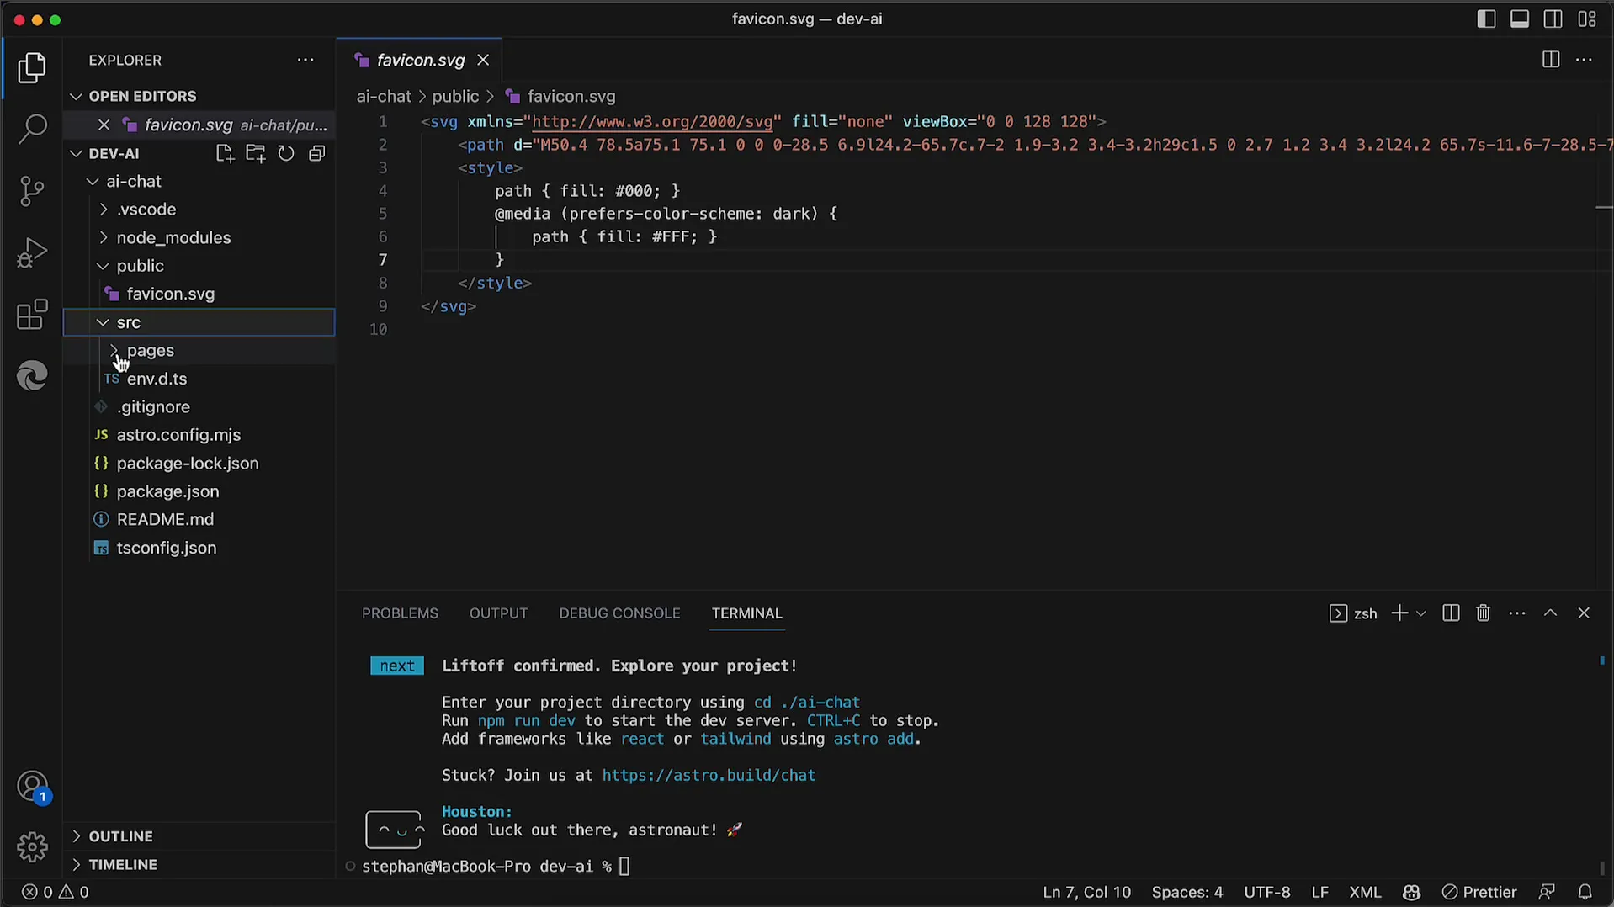Open the Edge browser tools icon
This screenshot has height=907, width=1614.
point(32,376)
